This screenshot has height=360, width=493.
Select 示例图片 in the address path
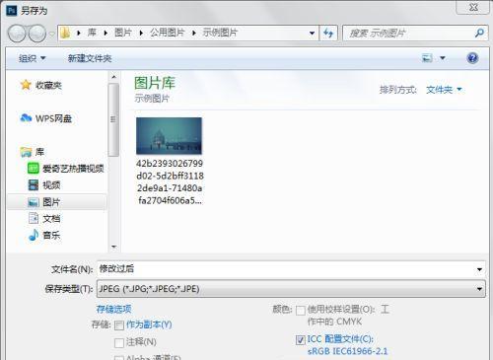(x=220, y=33)
